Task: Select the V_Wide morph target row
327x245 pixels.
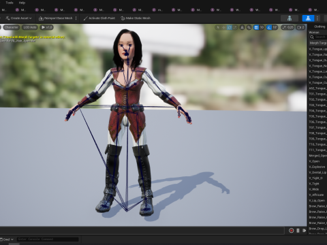Action: pyautogui.click(x=317, y=189)
